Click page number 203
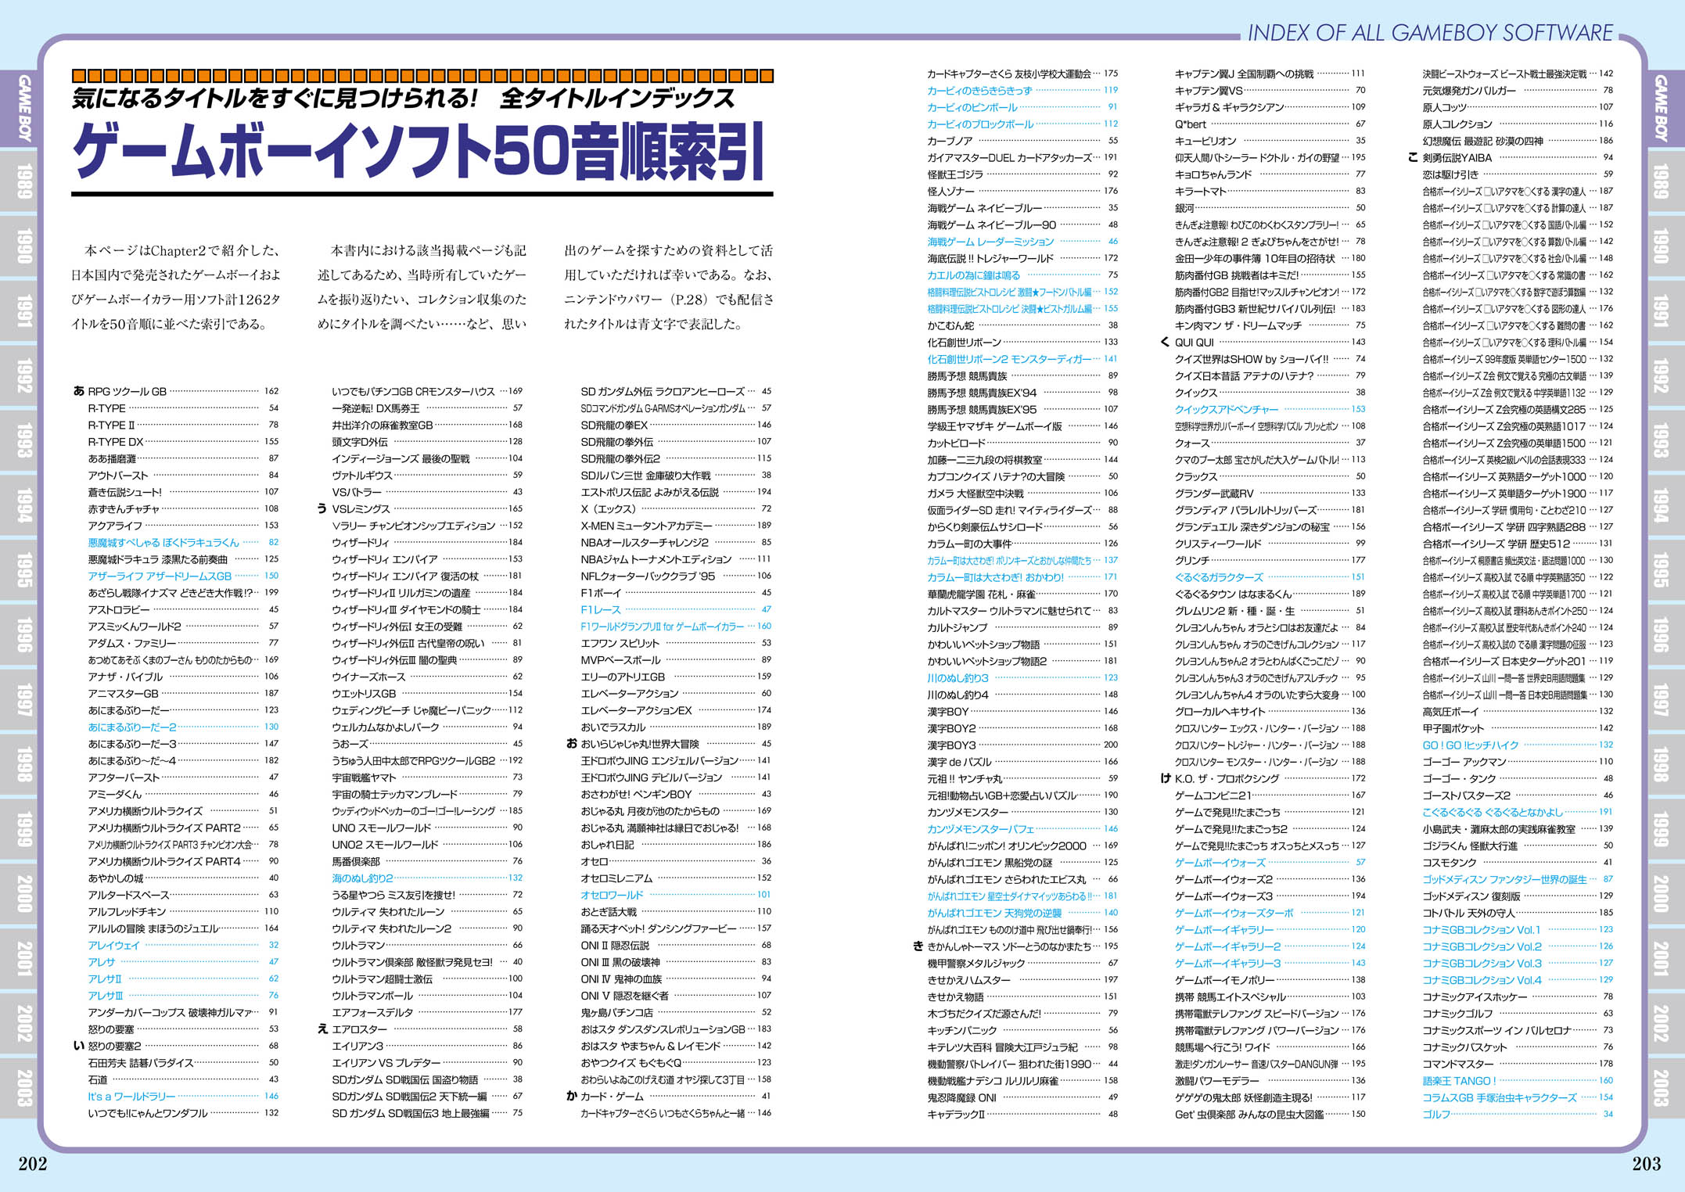This screenshot has height=1192, width=1685. [x=1646, y=1164]
